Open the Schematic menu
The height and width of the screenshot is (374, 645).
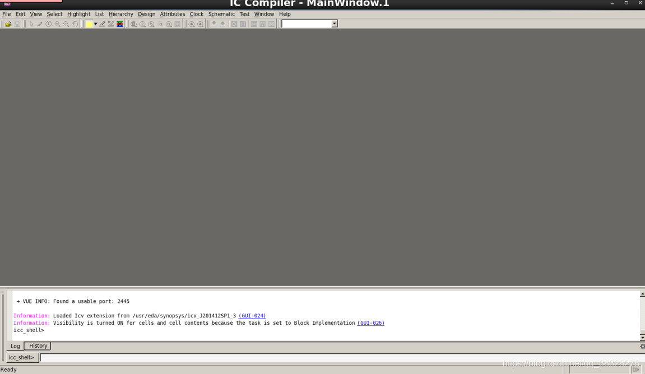(221, 14)
